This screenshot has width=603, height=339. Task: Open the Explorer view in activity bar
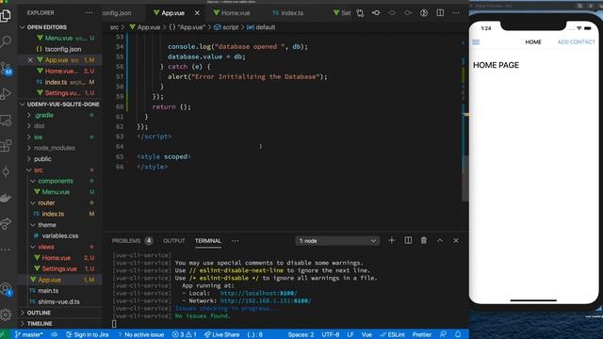(6, 15)
